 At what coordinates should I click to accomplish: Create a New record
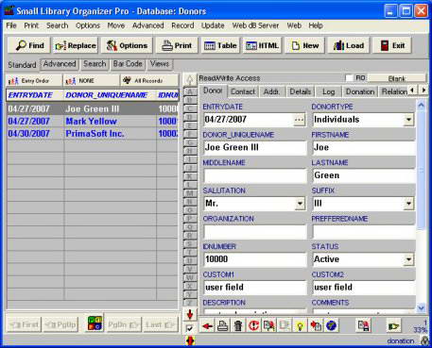click(305, 45)
